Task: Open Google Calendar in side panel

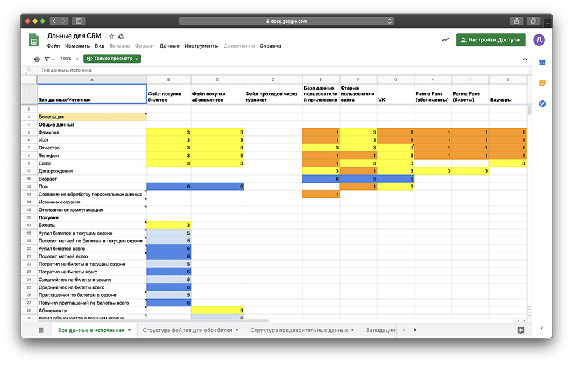Action: tap(542, 62)
